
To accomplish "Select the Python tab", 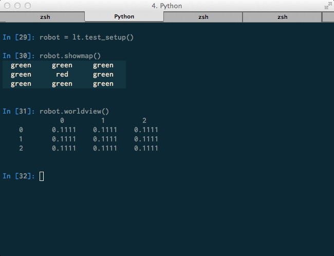I will point(124,16).
